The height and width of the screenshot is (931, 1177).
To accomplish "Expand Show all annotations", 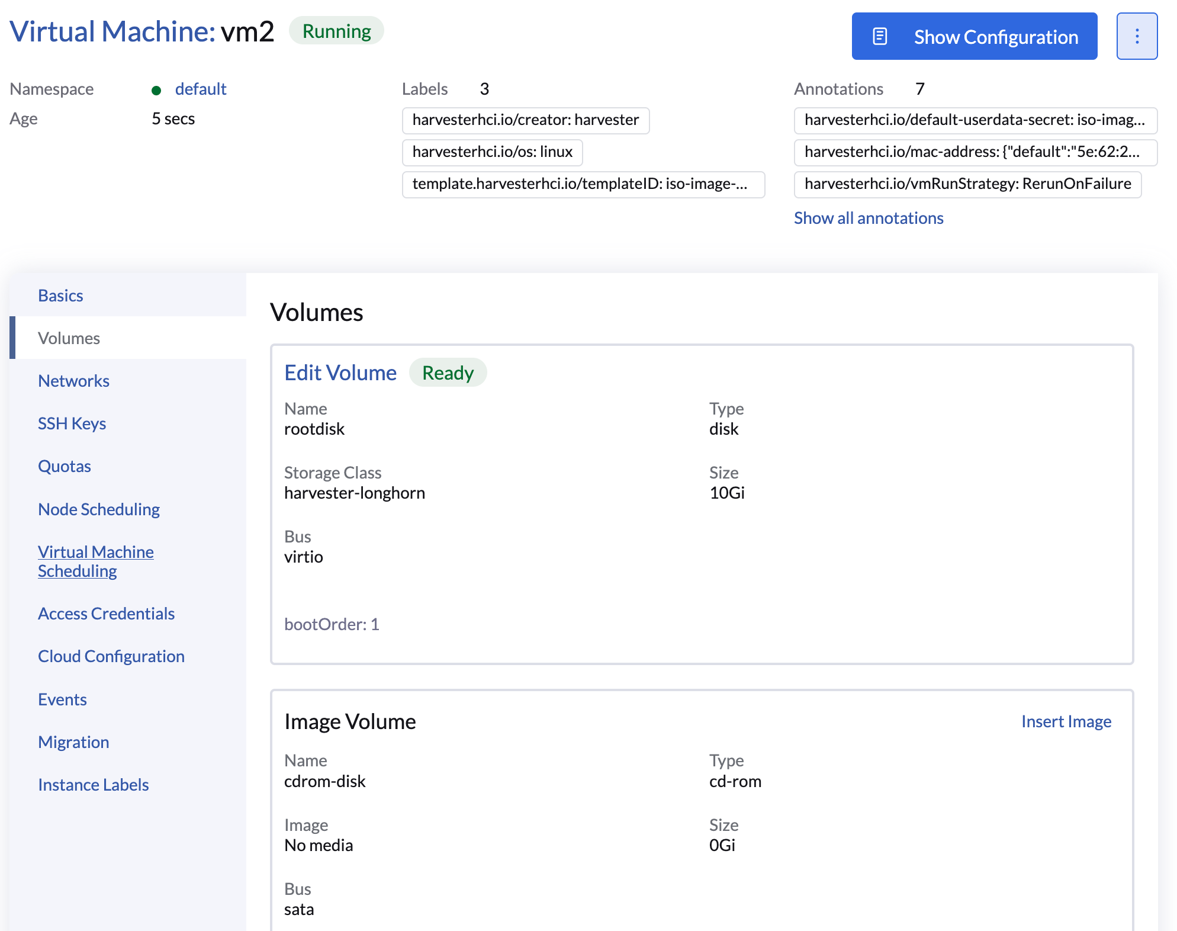I will [x=868, y=218].
